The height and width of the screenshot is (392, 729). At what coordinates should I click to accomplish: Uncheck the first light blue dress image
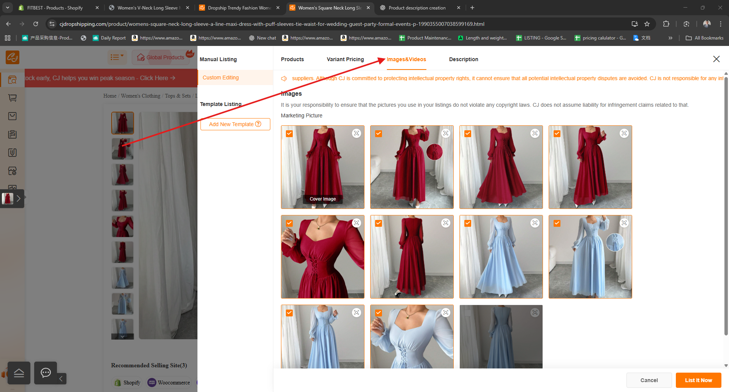click(468, 223)
